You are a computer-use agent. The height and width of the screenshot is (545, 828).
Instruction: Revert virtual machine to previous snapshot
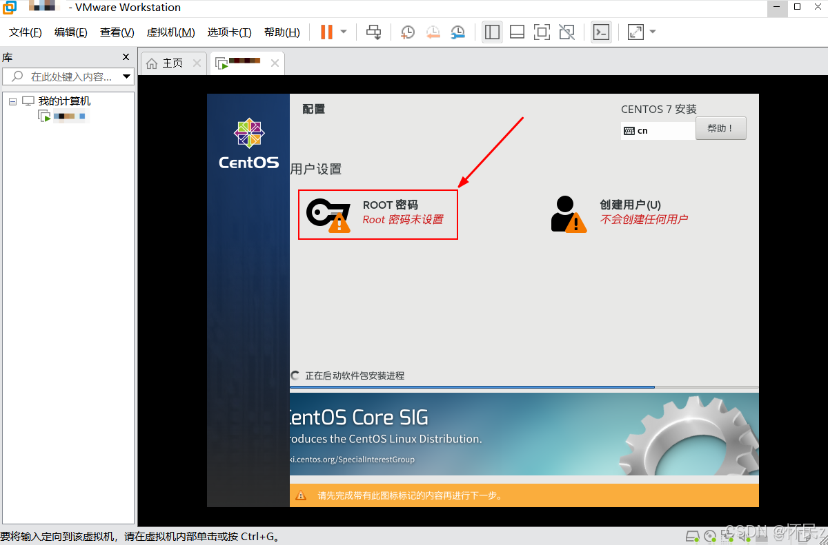click(x=433, y=32)
